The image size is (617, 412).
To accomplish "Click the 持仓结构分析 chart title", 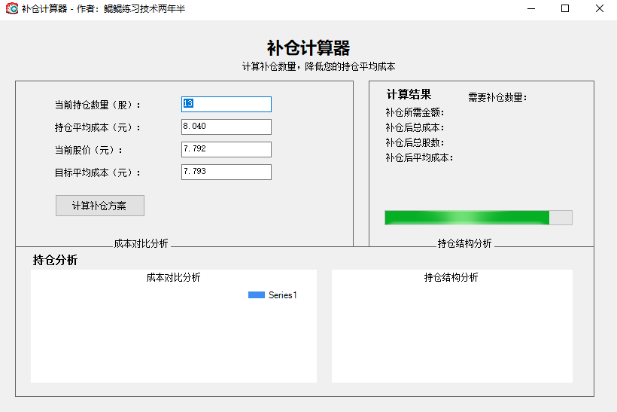I will tap(451, 277).
